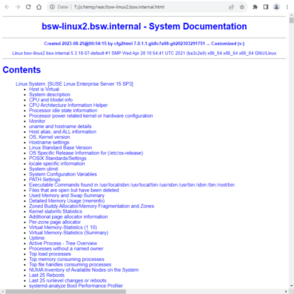Go to PATH Settings
The image size is (294, 294).
click(x=45, y=179)
